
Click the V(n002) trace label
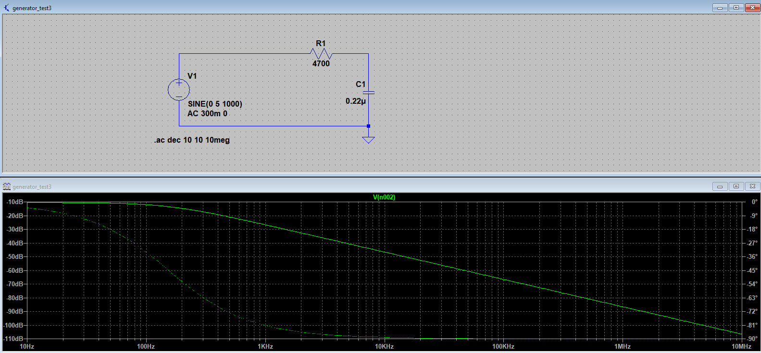click(x=384, y=197)
